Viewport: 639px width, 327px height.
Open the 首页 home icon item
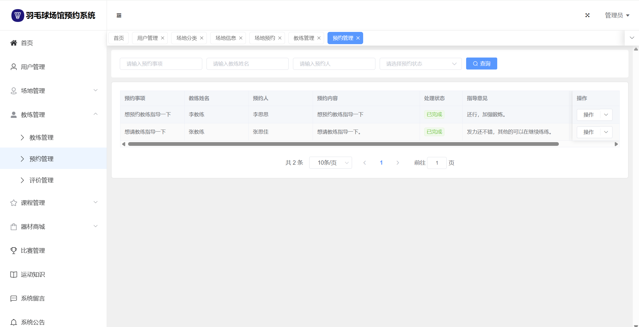(14, 43)
